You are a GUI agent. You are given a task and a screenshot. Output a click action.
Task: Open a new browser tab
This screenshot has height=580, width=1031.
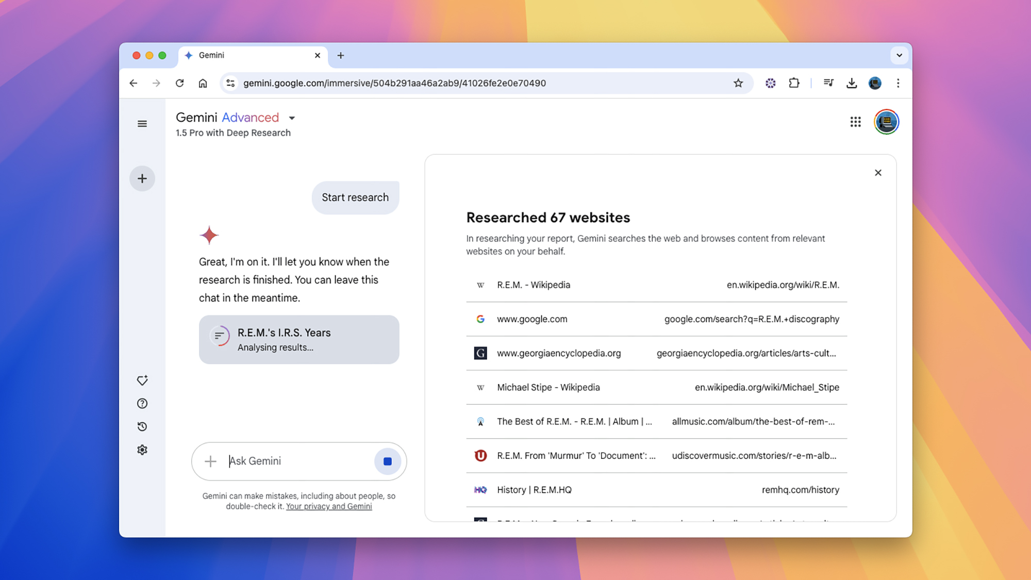341,55
